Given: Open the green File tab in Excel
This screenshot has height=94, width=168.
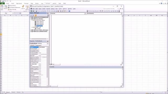Looking at the screenshot, I should click(2, 3).
